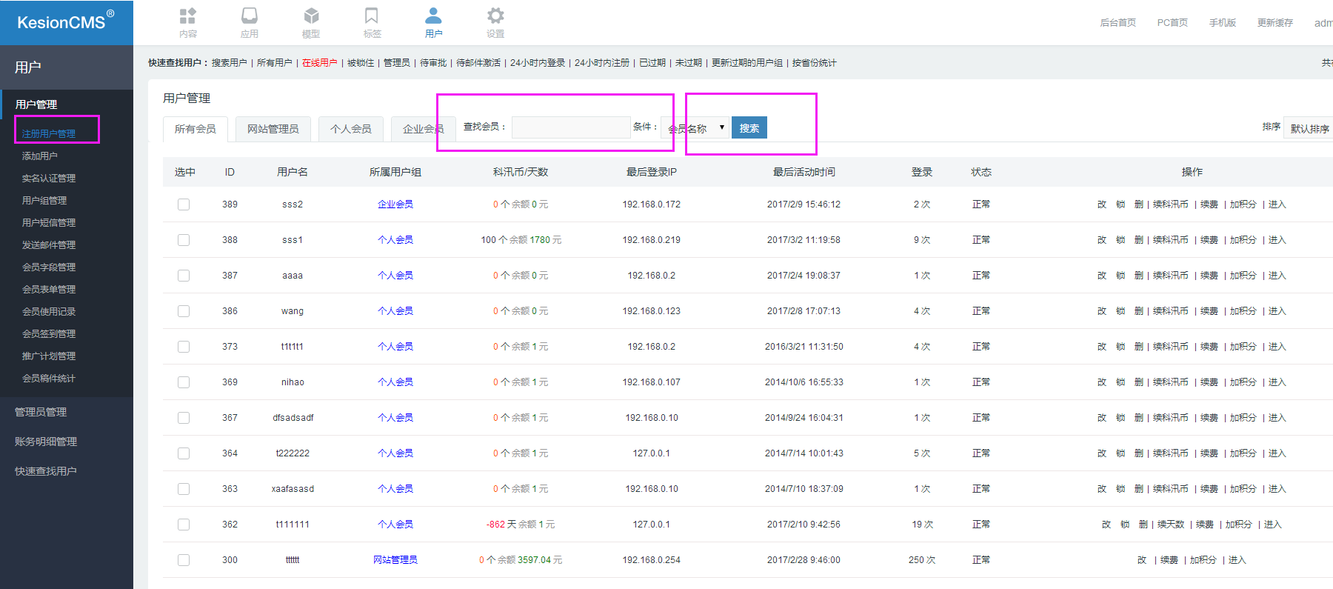Image resolution: width=1333 pixels, height=589 pixels.
Task: Open the PC首页 link
Action: [1172, 23]
